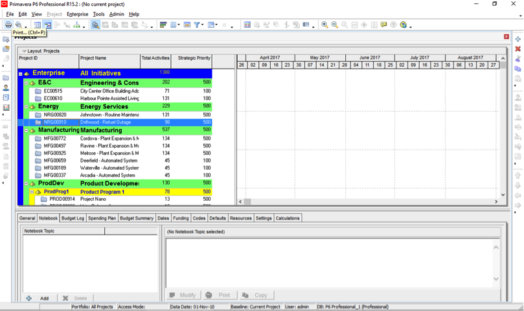Click the Print toolbar icon
Screen dimensions: 524x311
pyautogui.click(x=8, y=25)
